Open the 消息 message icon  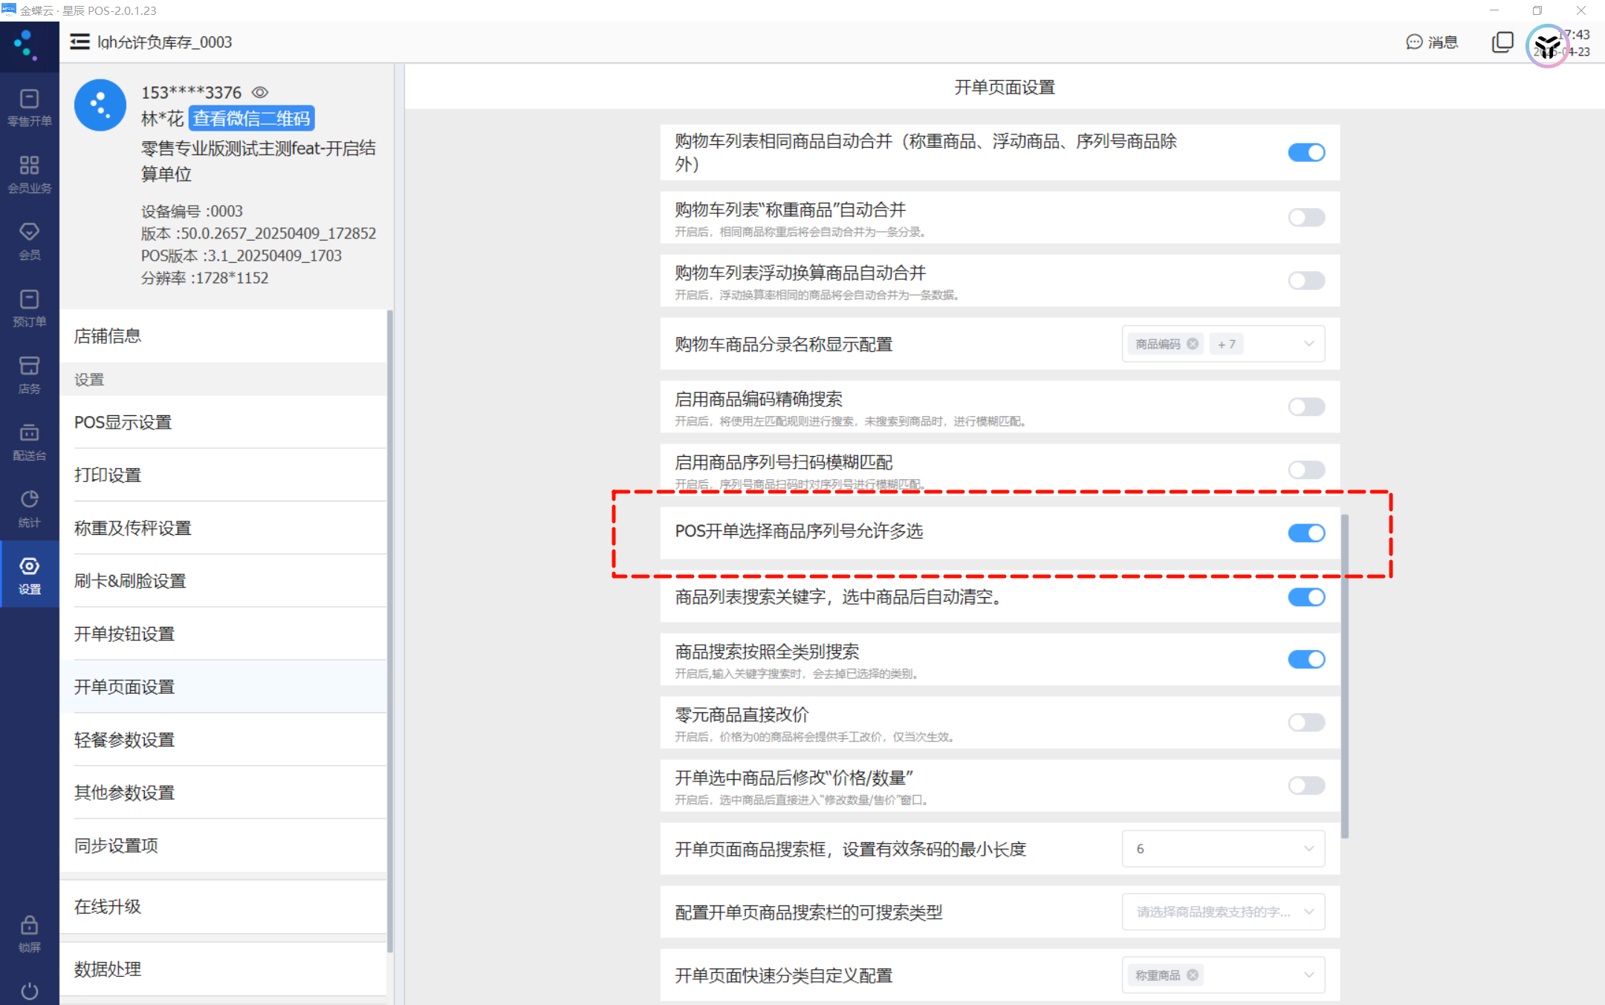(x=1432, y=42)
